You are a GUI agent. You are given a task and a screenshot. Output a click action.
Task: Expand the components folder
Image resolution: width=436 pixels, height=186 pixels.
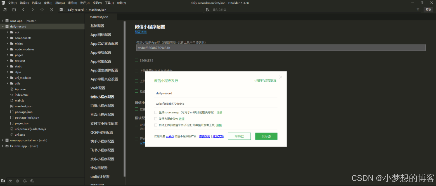point(7,38)
